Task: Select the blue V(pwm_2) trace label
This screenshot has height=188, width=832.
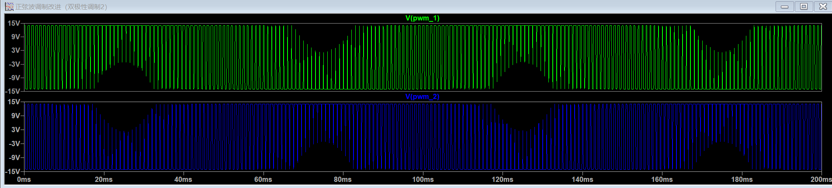Action: pos(422,96)
